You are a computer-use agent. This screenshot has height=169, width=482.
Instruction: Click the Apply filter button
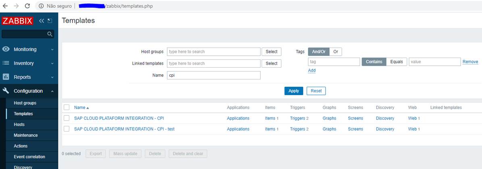tap(293, 91)
